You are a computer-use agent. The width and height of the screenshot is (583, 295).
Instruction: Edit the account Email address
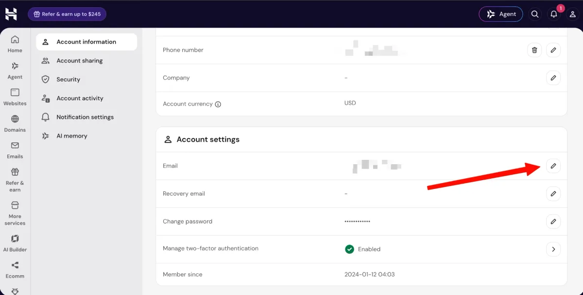[x=553, y=166]
